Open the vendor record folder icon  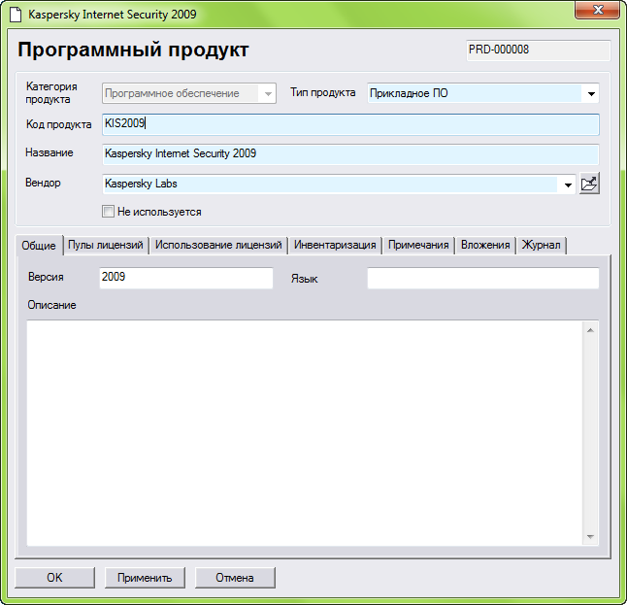coord(589,185)
